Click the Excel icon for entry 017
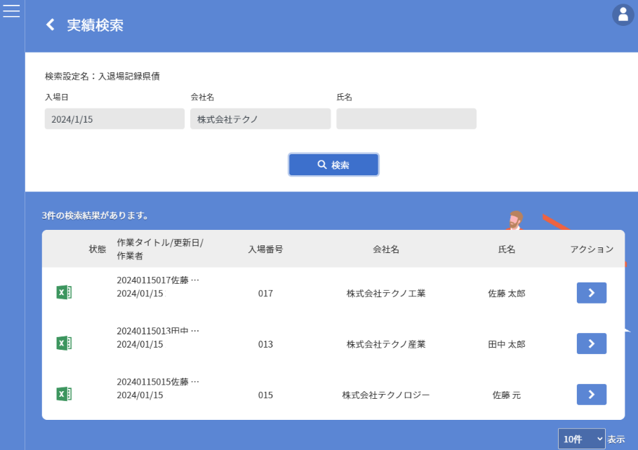 tap(64, 293)
